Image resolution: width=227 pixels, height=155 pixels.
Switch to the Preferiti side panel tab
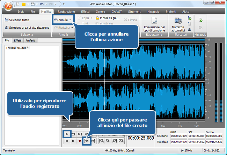pos(30,40)
